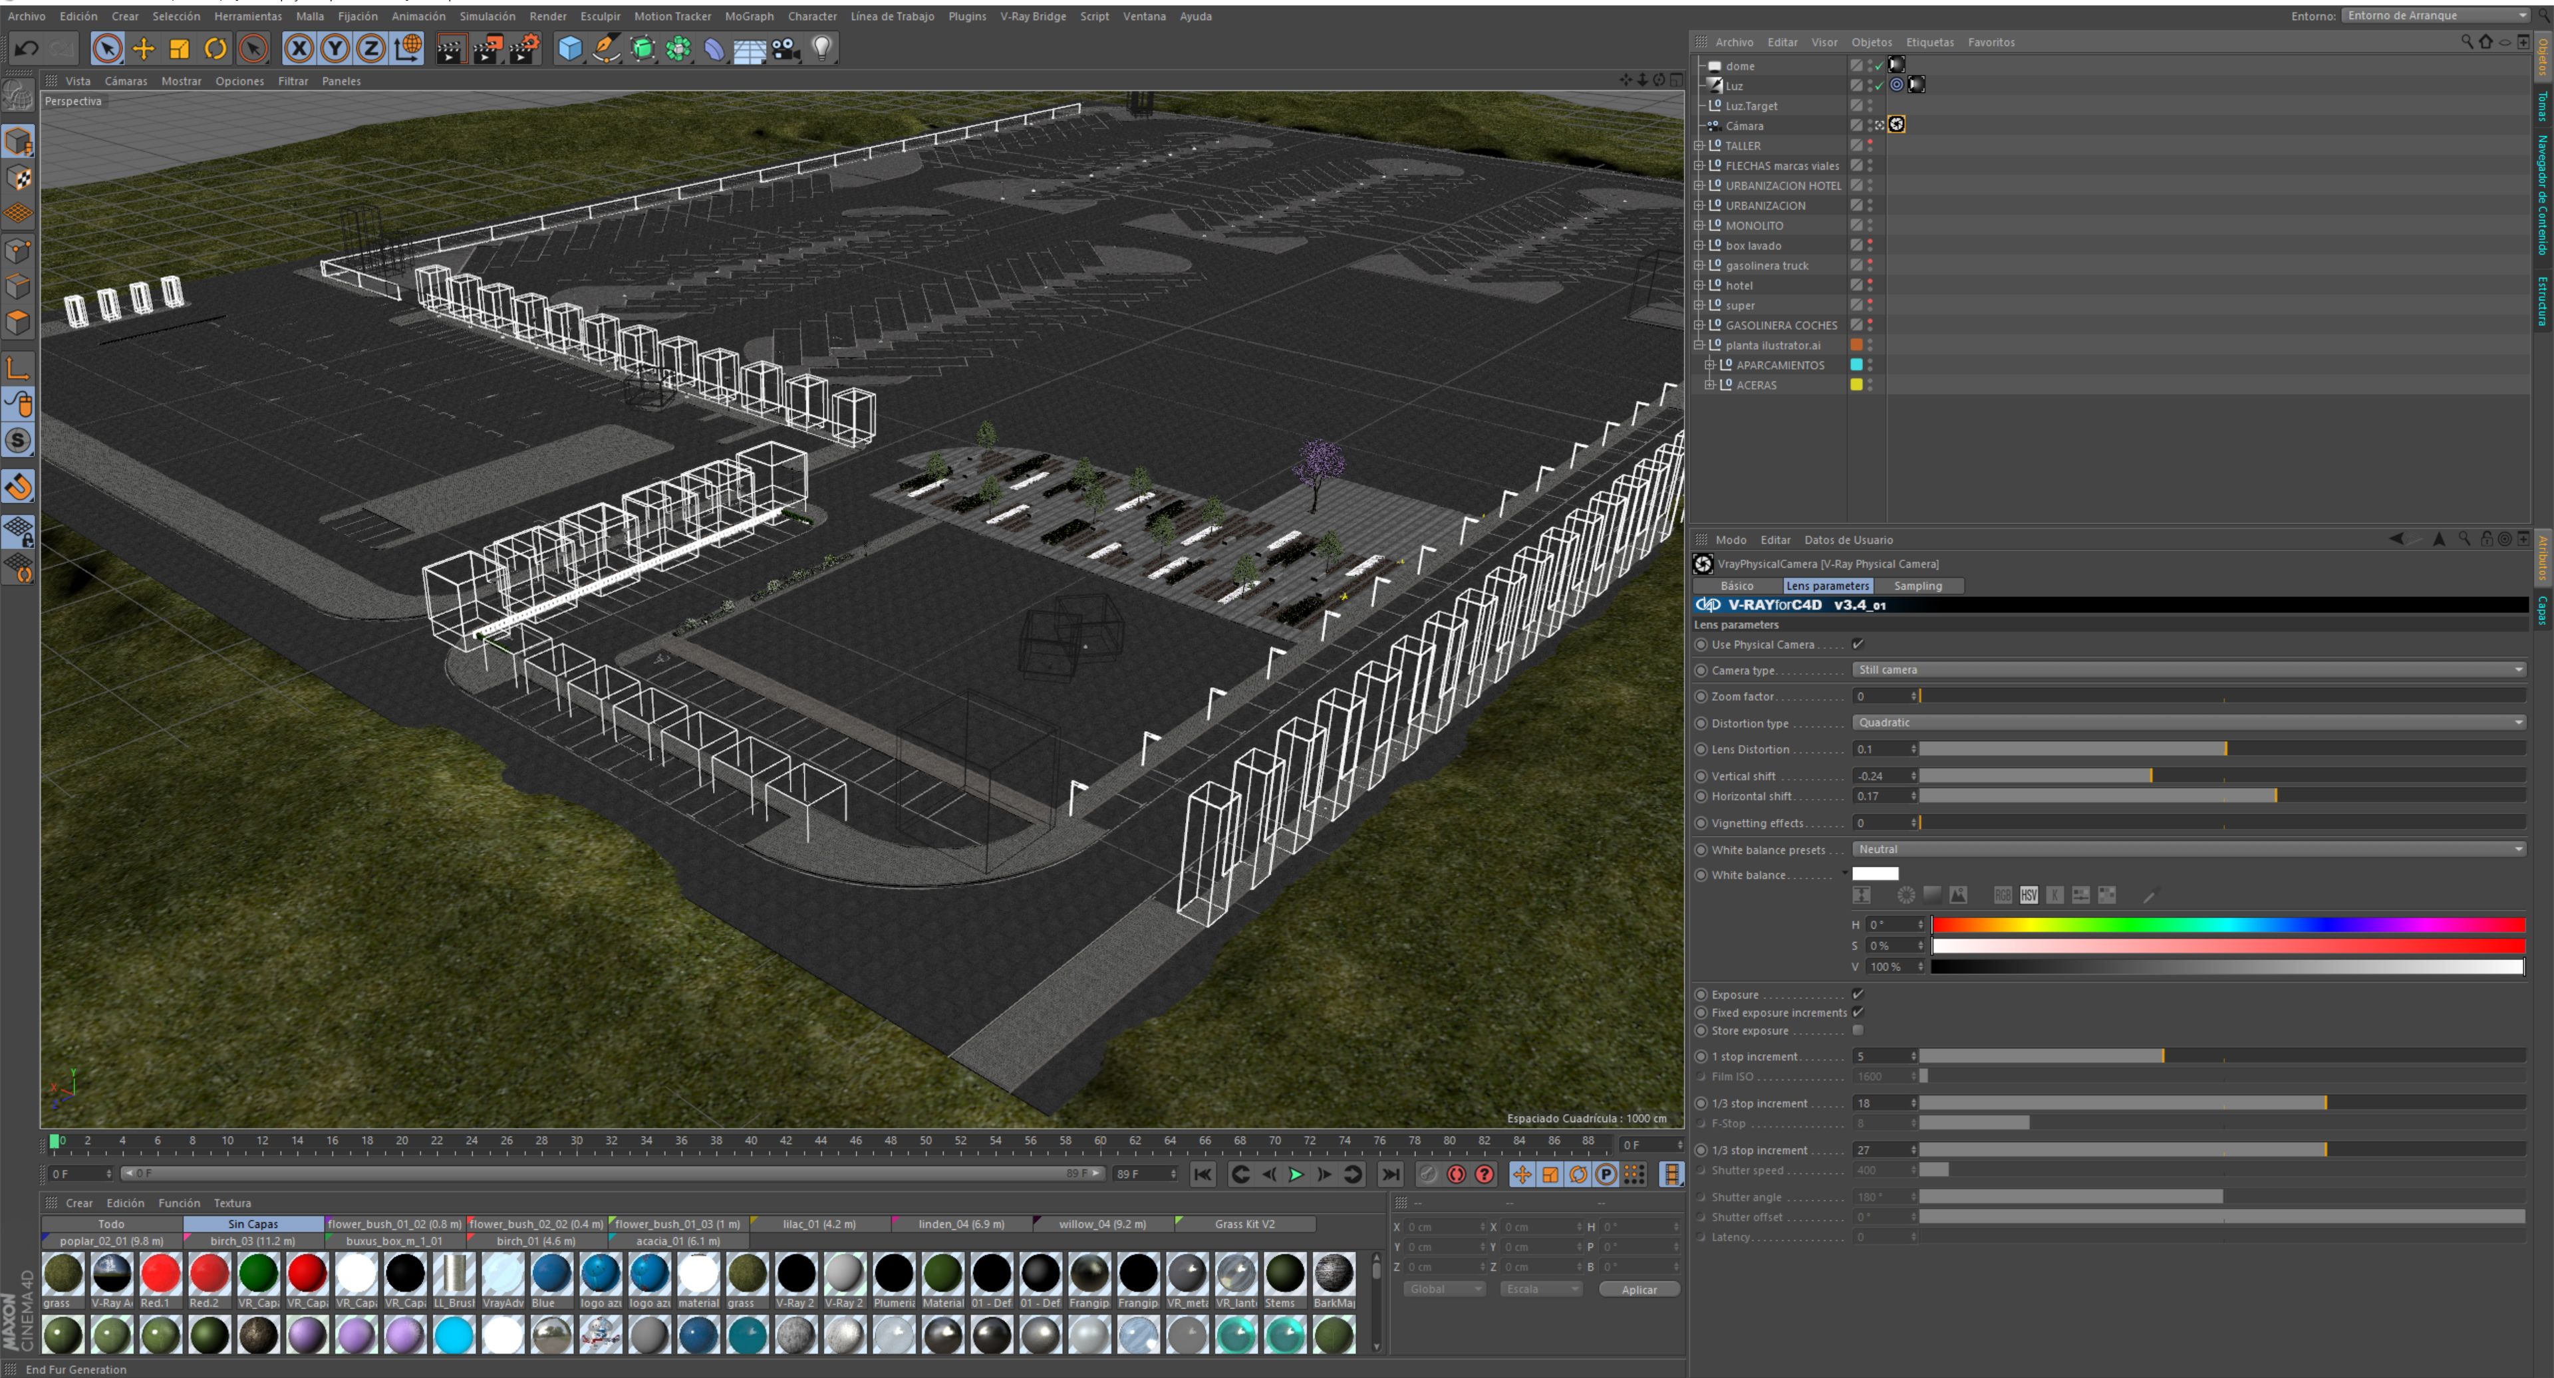This screenshot has height=1378, width=2554.
Task: Select the Move tool
Action: tap(144, 48)
